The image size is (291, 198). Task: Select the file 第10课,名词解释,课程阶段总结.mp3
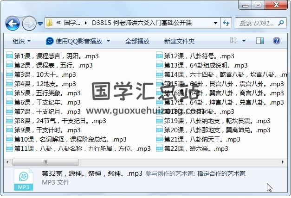70,139
